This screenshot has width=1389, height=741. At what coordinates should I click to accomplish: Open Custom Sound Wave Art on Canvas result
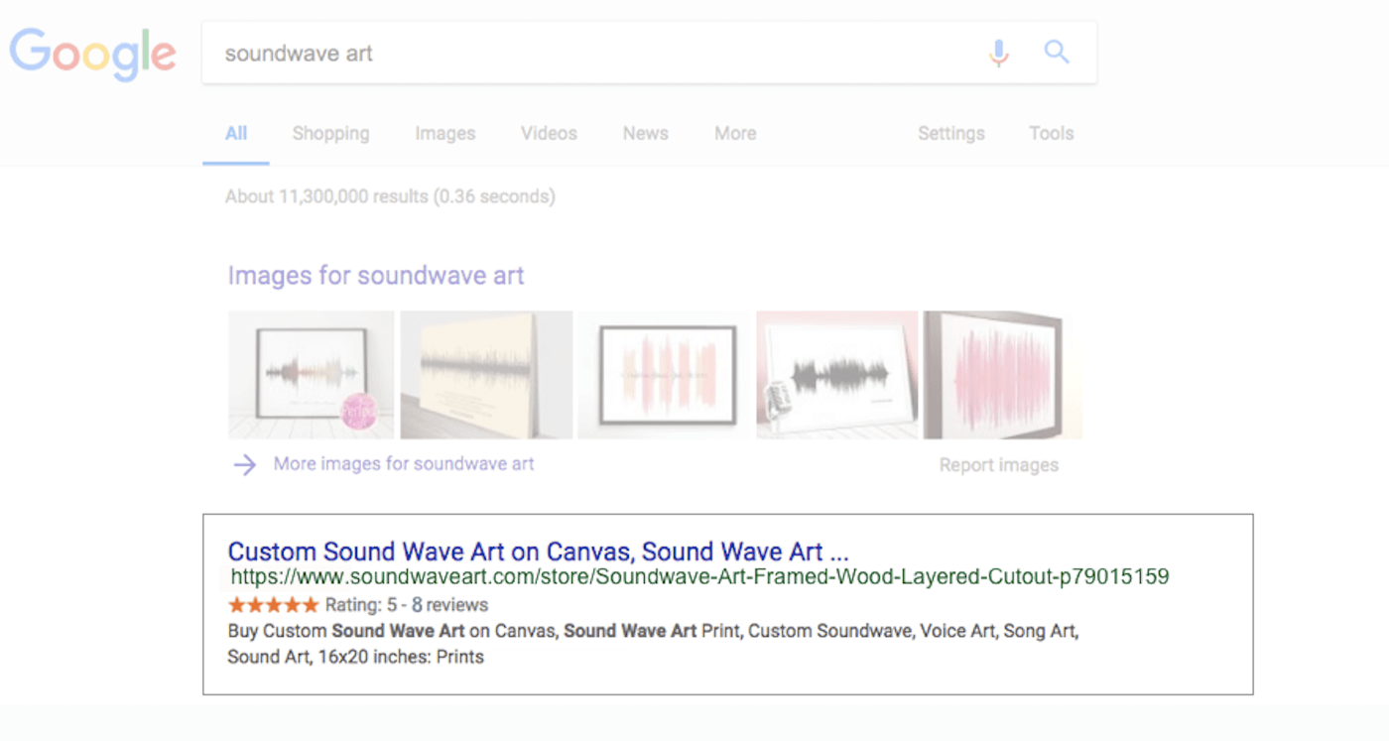click(x=538, y=552)
